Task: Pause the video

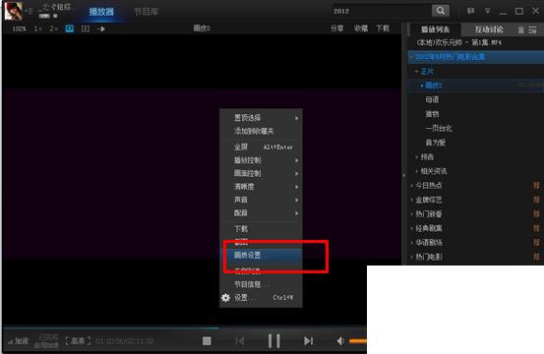Action: 274,341
